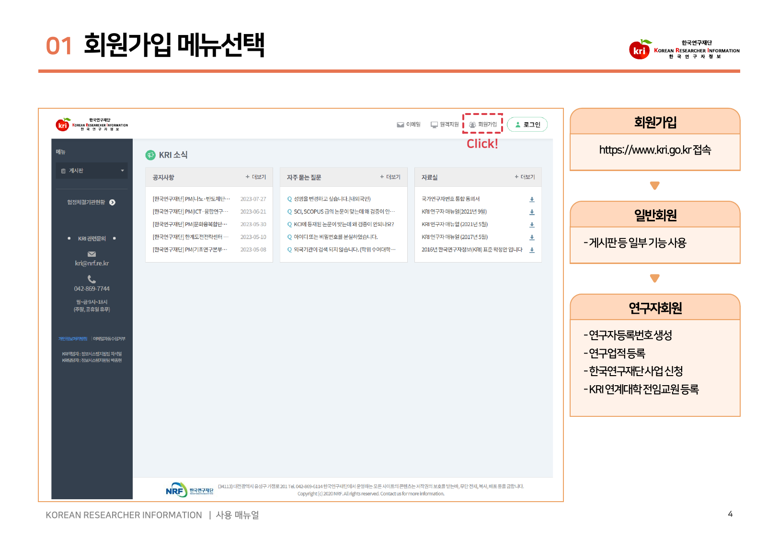Click the 로그인 button

click(x=527, y=125)
